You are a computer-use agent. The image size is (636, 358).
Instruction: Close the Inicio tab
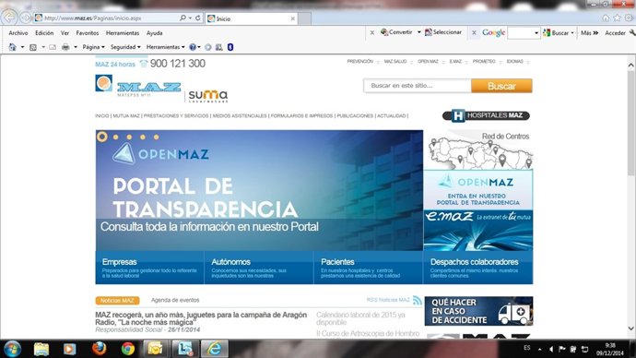pyautogui.click(x=292, y=18)
